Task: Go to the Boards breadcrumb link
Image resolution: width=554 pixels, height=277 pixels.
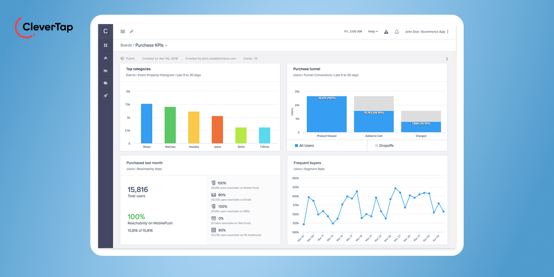Action: click(x=126, y=45)
